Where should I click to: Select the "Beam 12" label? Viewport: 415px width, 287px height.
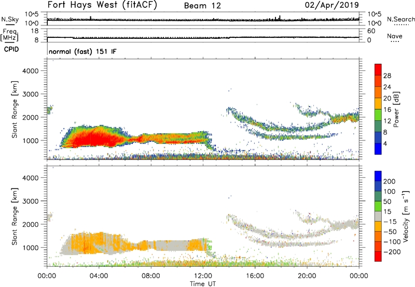pyautogui.click(x=202, y=6)
